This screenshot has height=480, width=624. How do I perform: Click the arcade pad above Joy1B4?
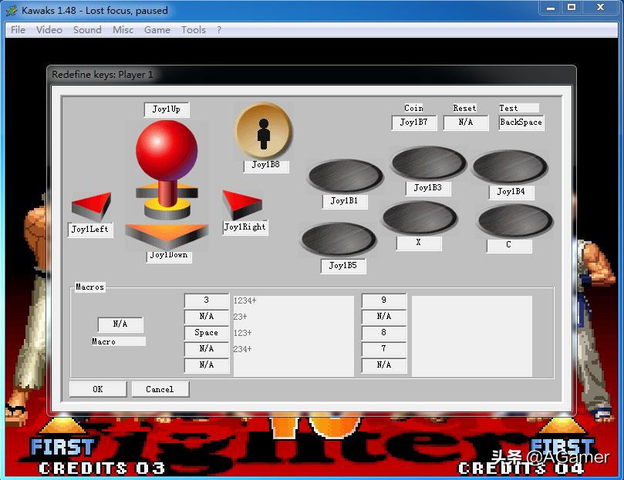(x=510, y=166)
